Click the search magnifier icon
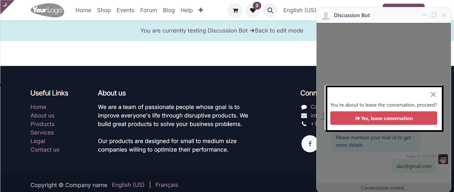This screenshot has width=454, height=192. (270, 10)
